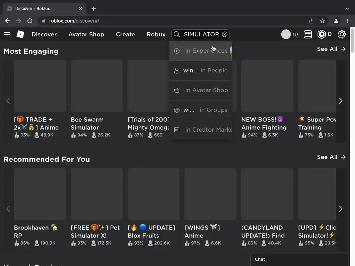The height and width of the screenshot is (266, 355).
Task: Open Brookhaven RP thumbnail
Action: [x=40, y=194]
